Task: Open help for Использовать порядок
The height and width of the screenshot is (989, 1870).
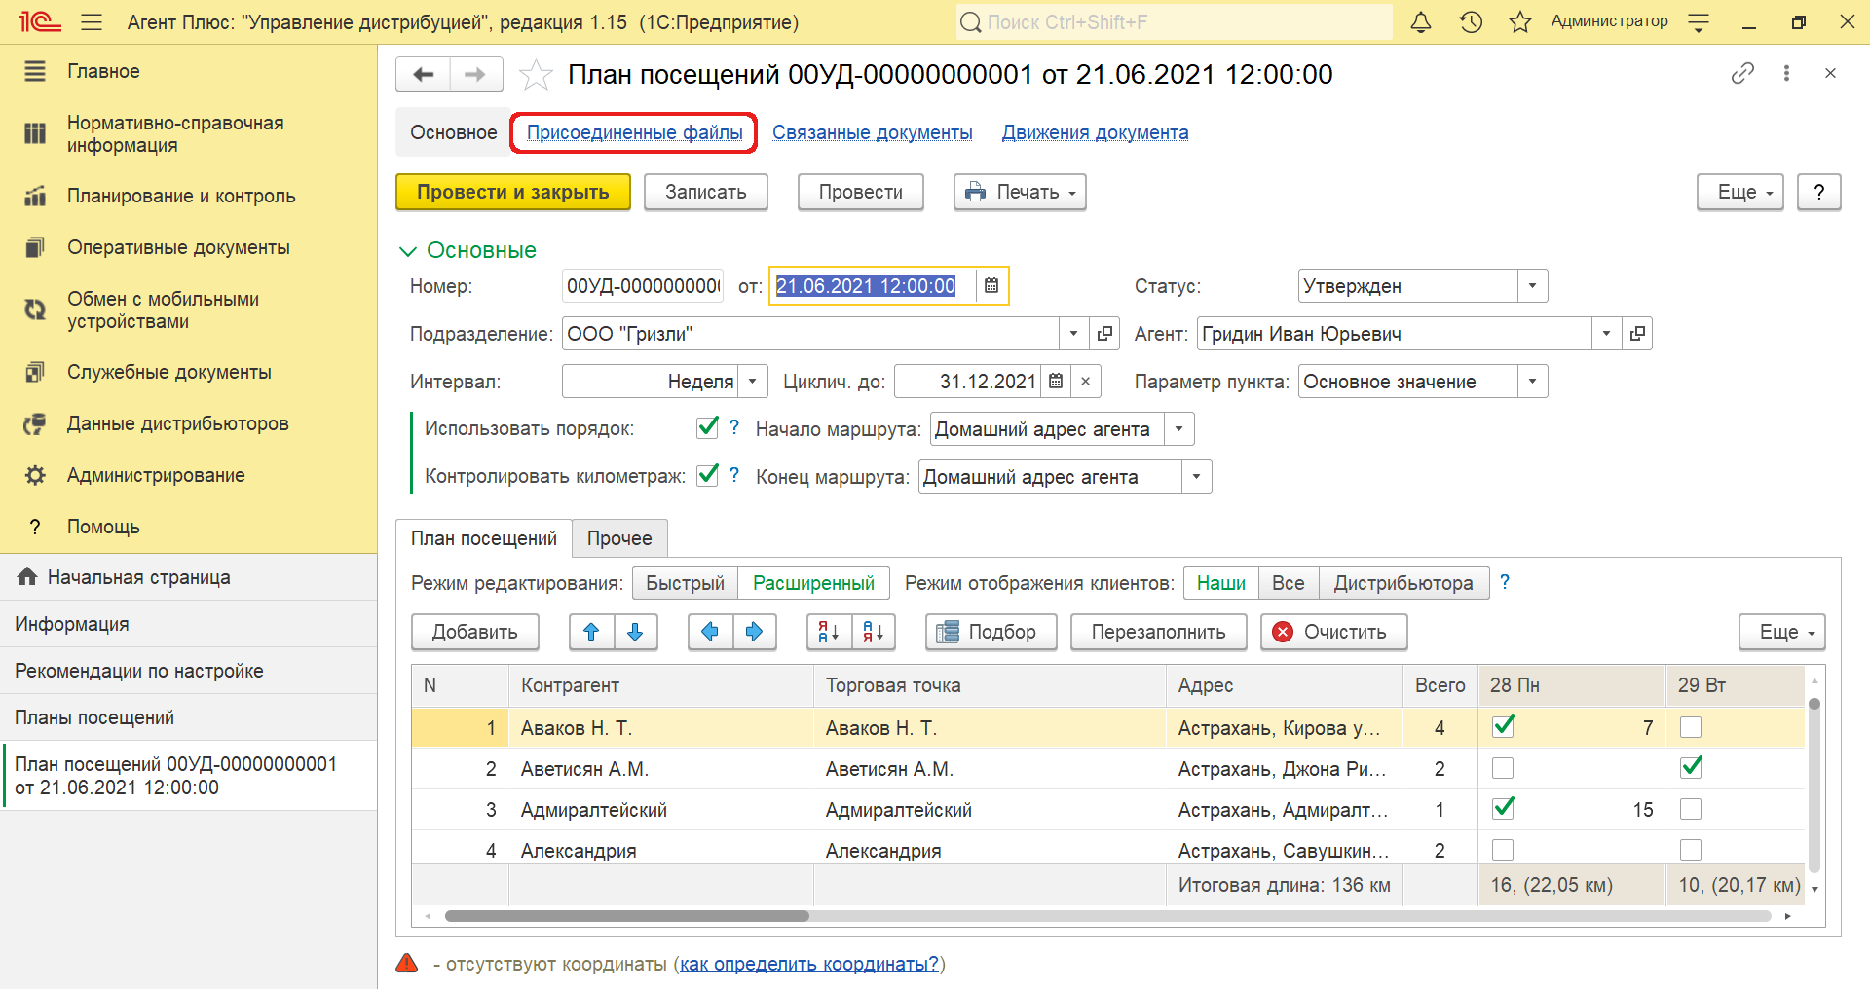Action: click(734, 427)
